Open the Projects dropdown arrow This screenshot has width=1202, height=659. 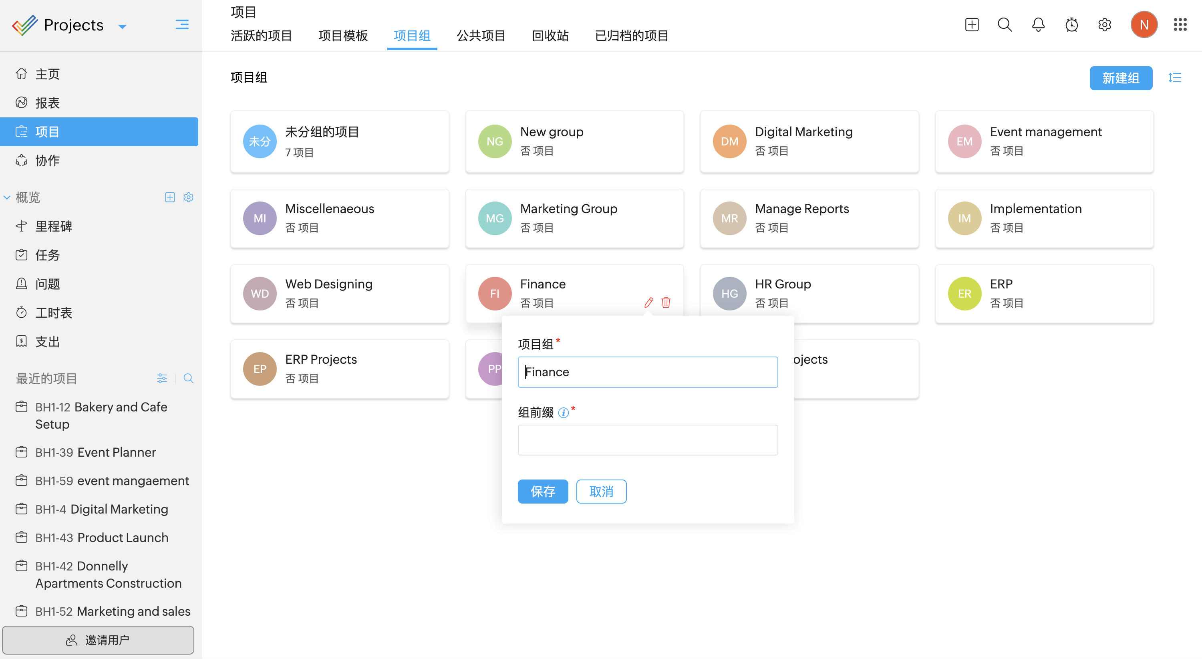122,26
